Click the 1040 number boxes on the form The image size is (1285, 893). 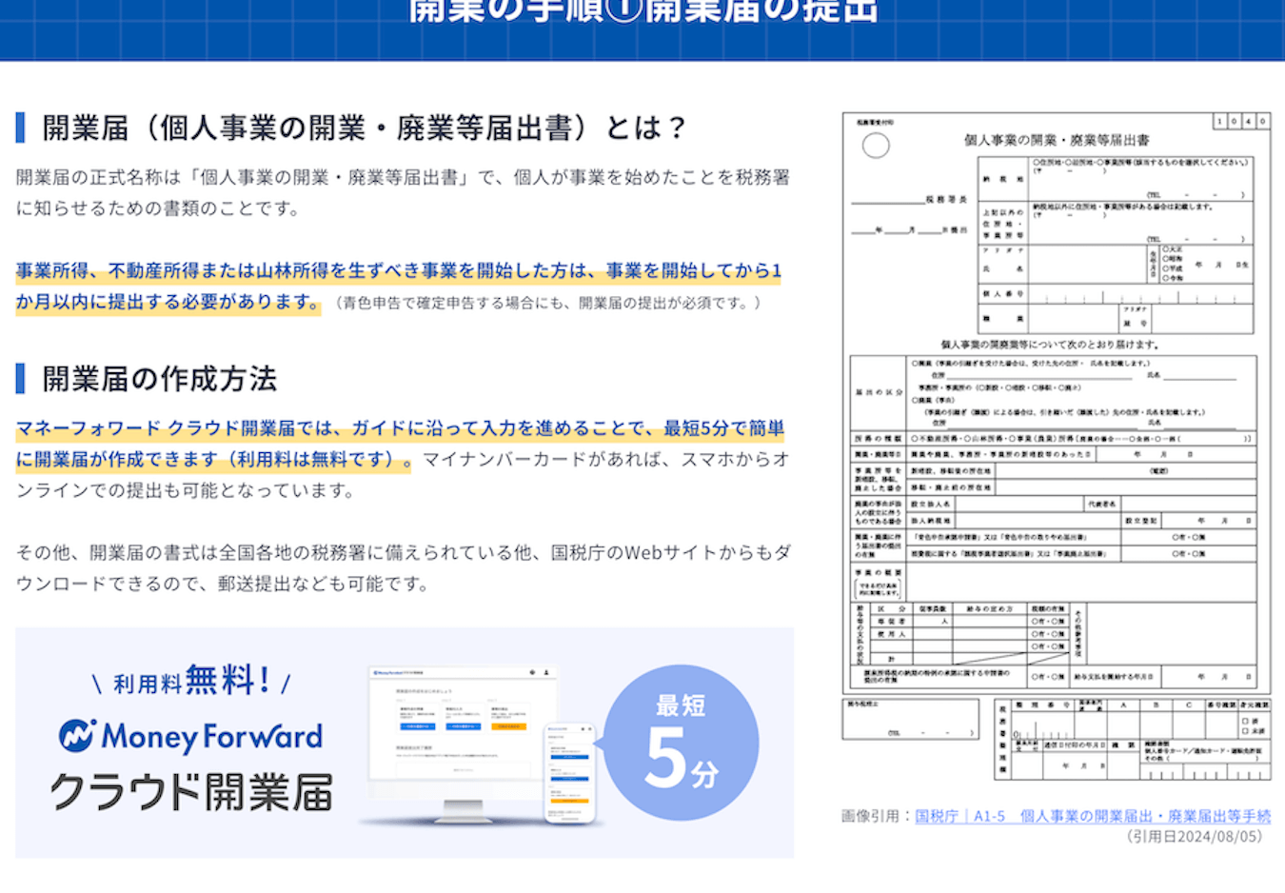1241,121
